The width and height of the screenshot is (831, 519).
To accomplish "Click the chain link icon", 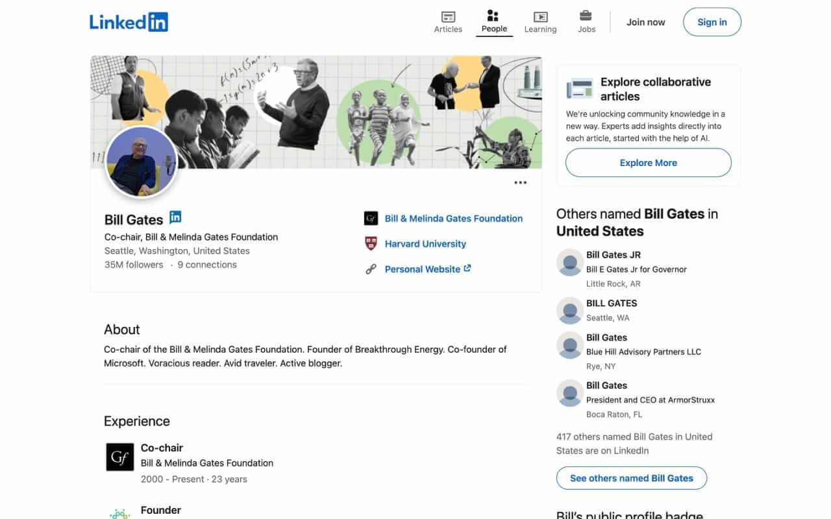I will [x=371, y=269].
